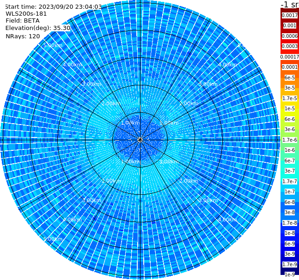299x280 pixels.
Task: Select the 0.0003 colorbar label
Action: (290, 47)
